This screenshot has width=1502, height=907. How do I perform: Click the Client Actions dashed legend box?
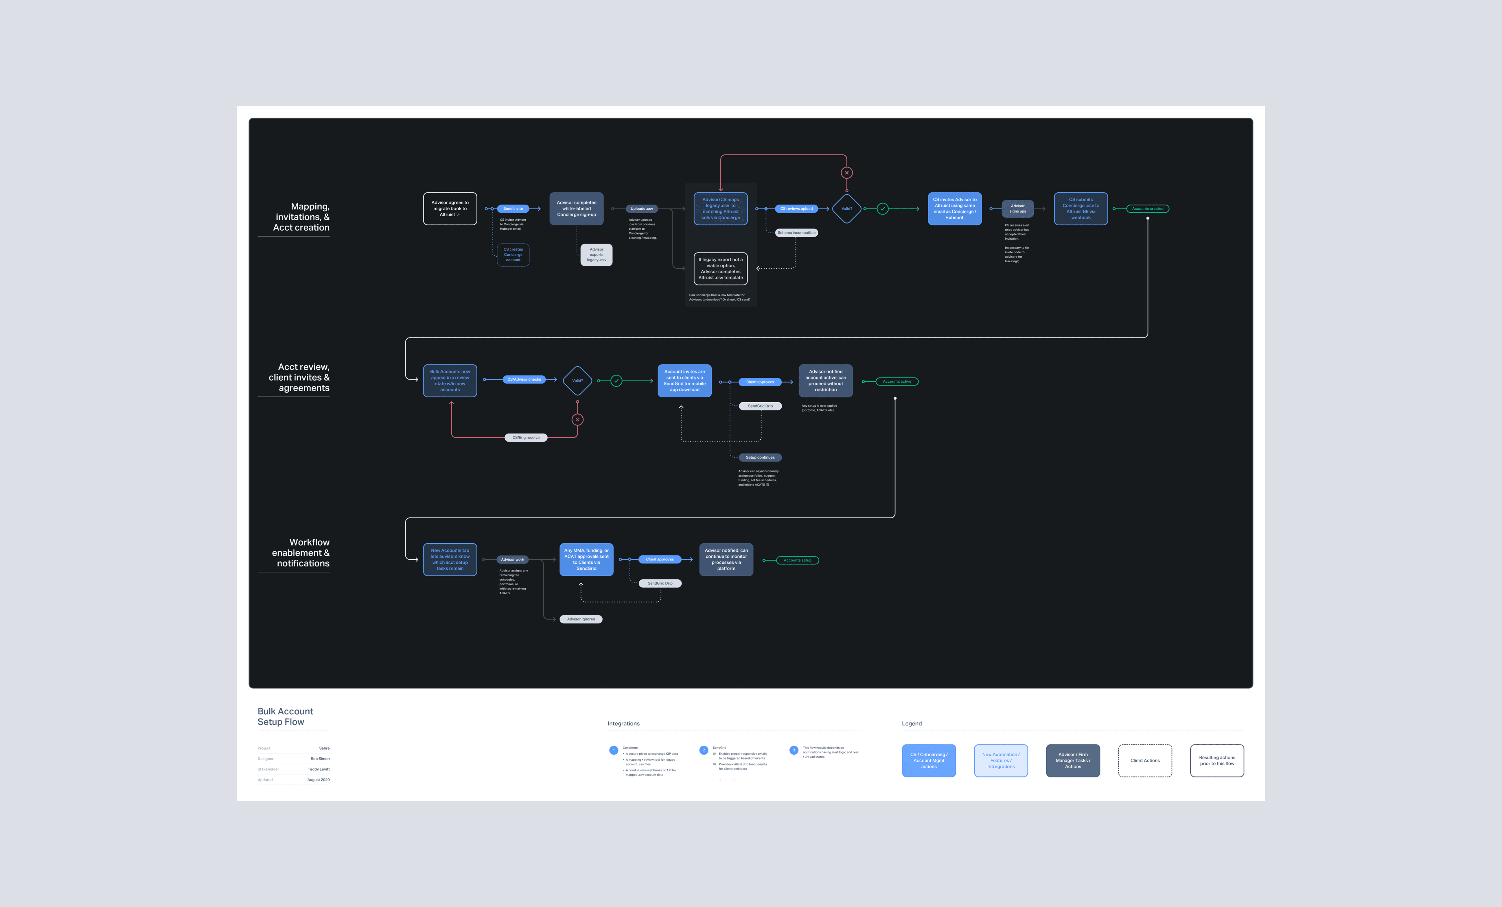tap(1144, 761)
